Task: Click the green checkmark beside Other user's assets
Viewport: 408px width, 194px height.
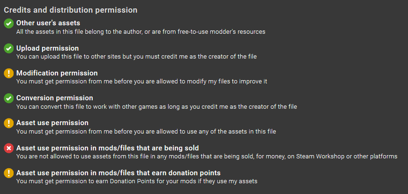Action: [8, 24]
